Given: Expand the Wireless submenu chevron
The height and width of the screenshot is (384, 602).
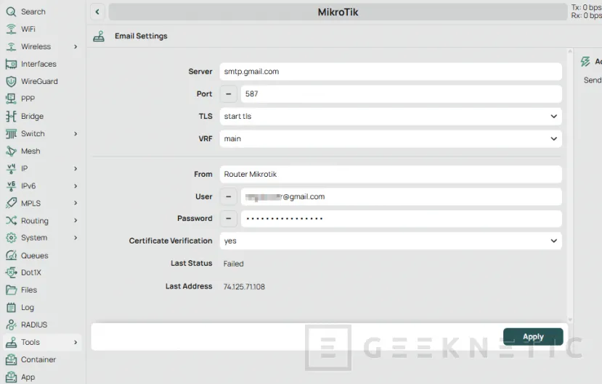Looking at the screenshot, I should pos(76,47).
